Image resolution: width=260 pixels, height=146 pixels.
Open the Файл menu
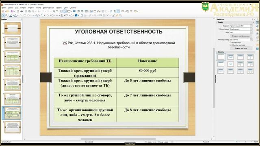coord(4,8)
